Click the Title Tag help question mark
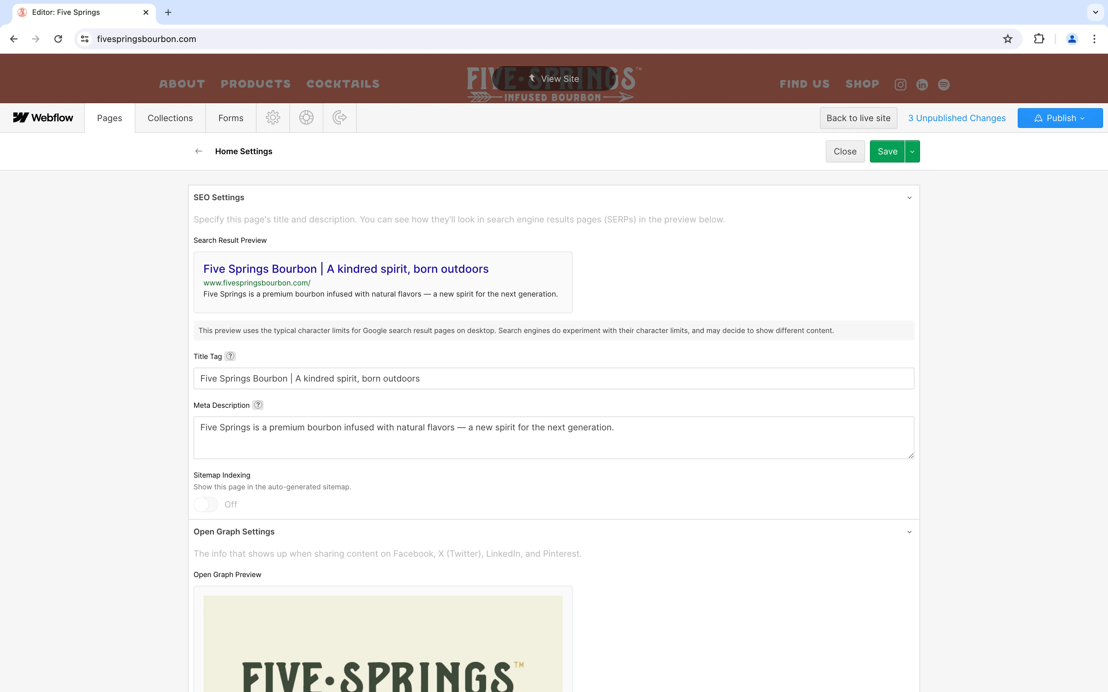Screen dimensions: 1108x692 point(230,356)
